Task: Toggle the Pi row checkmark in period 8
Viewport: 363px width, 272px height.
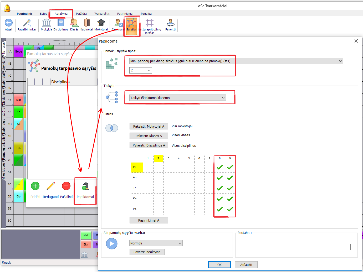Action: [x=220, y=167]
